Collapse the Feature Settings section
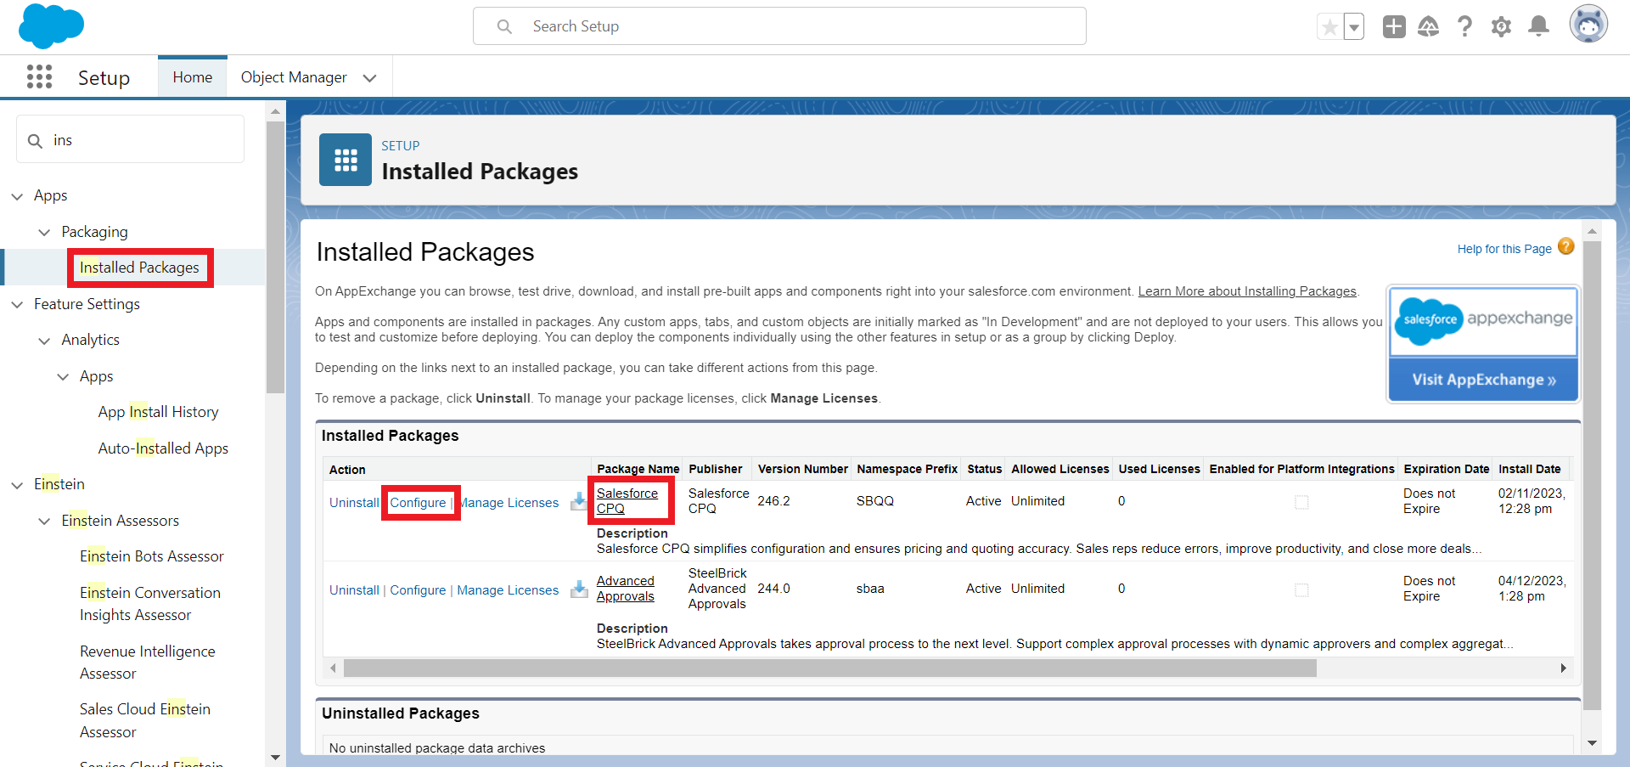 coord(17,304)
